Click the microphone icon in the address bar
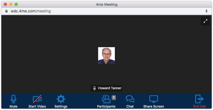This screenshot has width=213, height=110. tap(207, 11)
